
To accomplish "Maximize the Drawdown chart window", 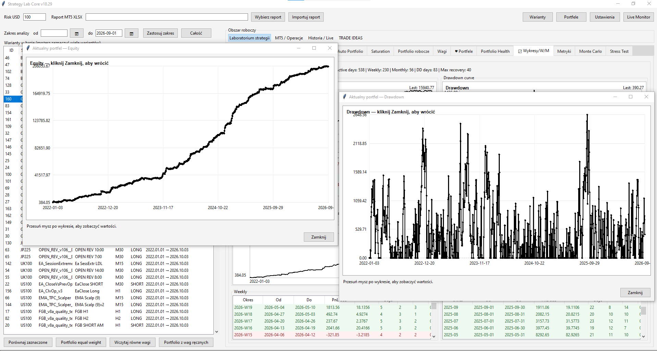I will pyautogui.click(x=631, y=97).
